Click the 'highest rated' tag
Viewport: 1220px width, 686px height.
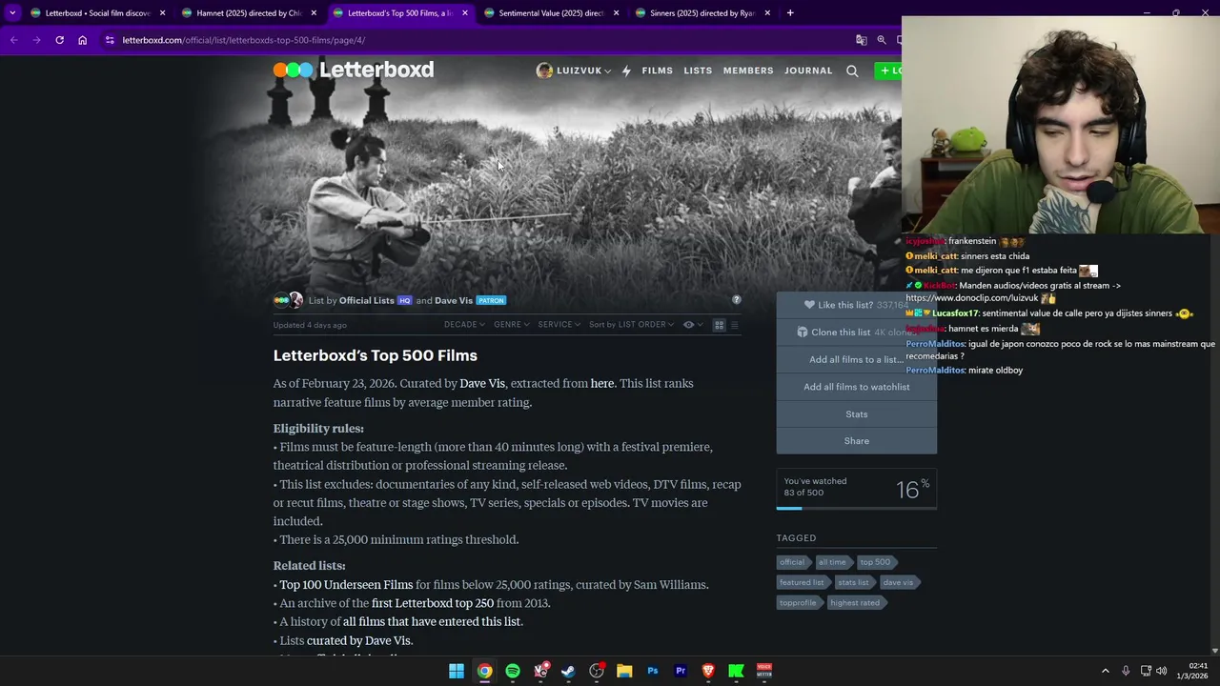pos(855,602)
